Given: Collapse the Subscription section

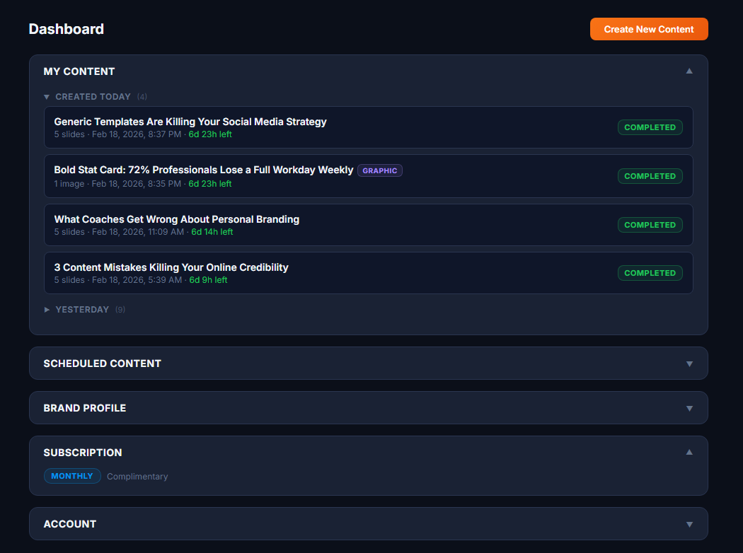Looking at the screenshot, I should 689,452.
